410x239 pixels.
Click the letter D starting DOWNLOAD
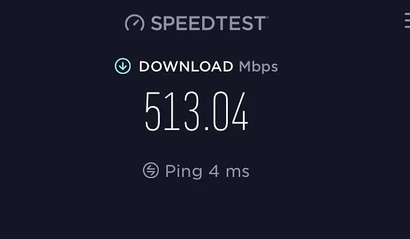(144, 66)
